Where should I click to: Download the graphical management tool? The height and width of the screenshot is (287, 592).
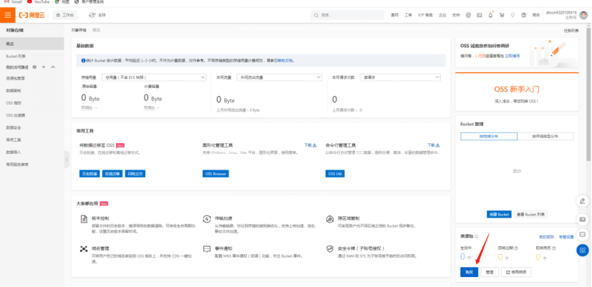coord(311,145)
